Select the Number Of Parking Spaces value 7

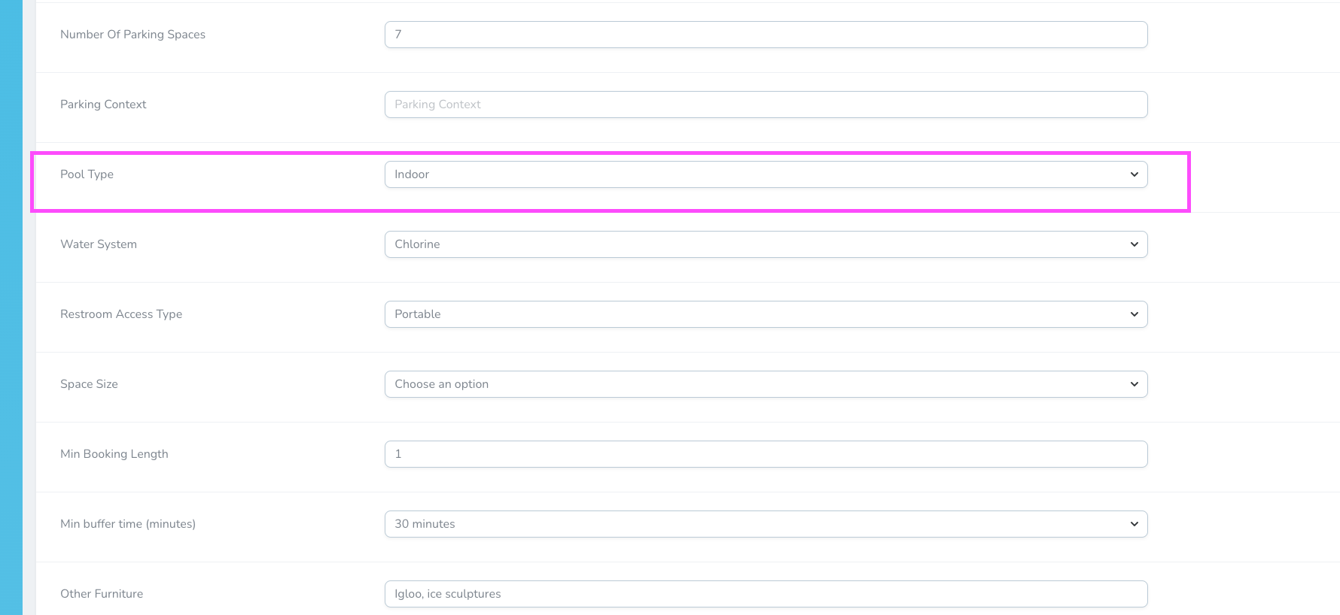766,34
